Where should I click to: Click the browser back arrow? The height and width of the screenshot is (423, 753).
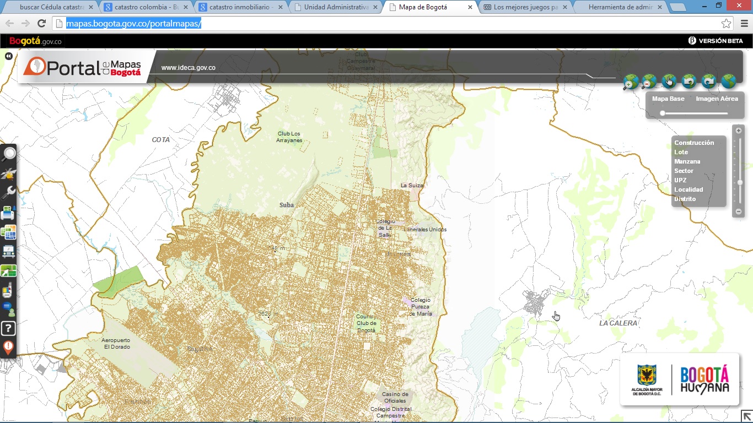[x=9, y=23]
